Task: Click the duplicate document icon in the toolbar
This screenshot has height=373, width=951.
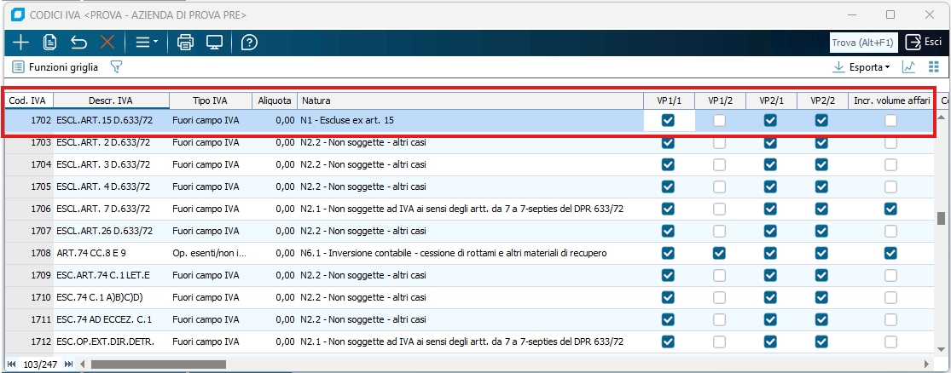Action: pyautogui.click(x=49, y=43)
